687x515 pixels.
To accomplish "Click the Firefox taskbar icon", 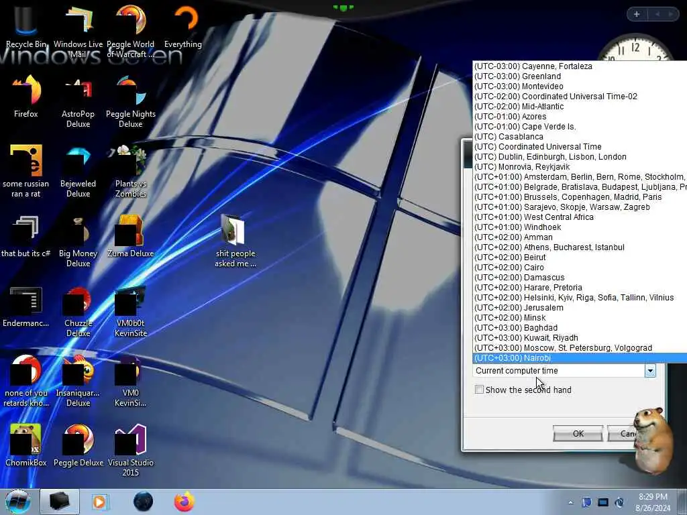I will (x=184, y=502).
